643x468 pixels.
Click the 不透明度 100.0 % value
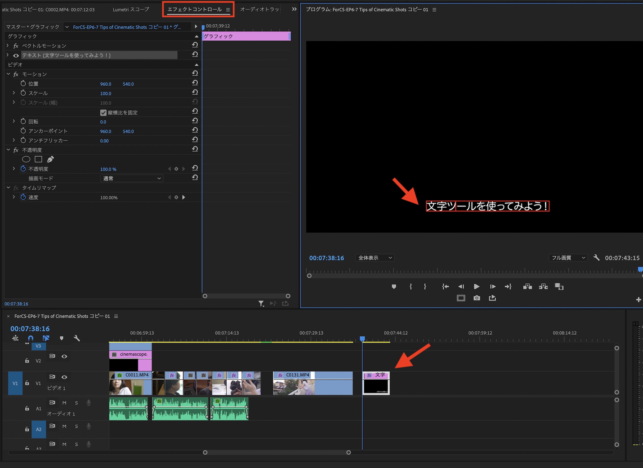point(108,169)
